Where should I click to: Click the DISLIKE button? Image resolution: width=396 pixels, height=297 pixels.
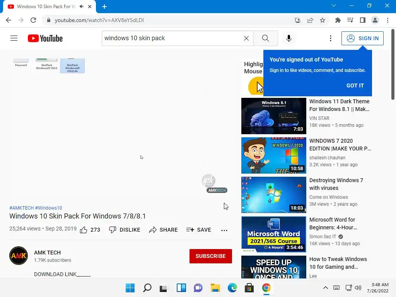[x=125, y=230]
